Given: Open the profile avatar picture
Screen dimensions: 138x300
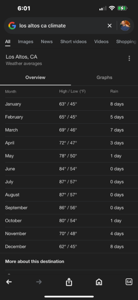Looking at the screenshot, I should point(125,26).
